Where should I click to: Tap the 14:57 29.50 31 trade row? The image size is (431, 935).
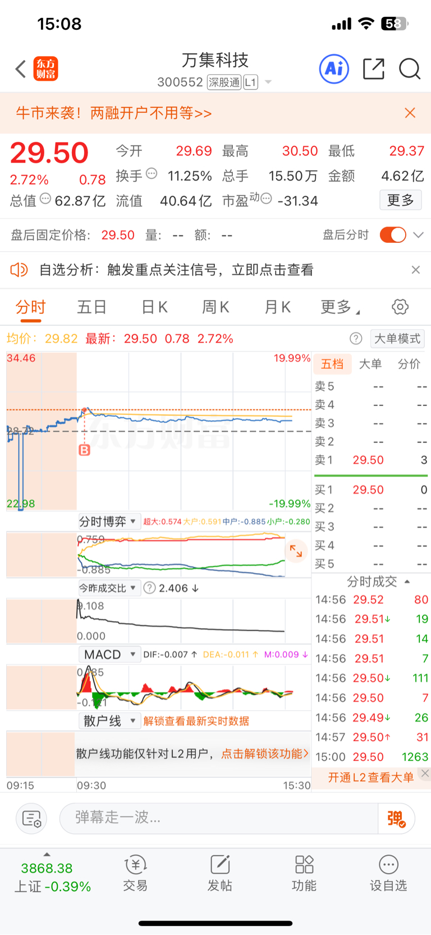pyautogui.click(x=372, y=737)
